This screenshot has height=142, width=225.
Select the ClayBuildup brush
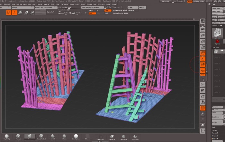click(x=7, y=137)
